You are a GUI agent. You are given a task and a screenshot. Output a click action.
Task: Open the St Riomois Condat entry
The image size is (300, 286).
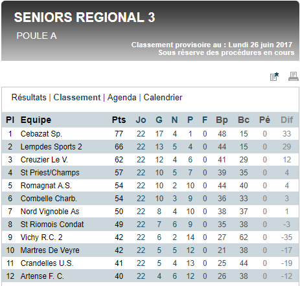click(52, 225)
